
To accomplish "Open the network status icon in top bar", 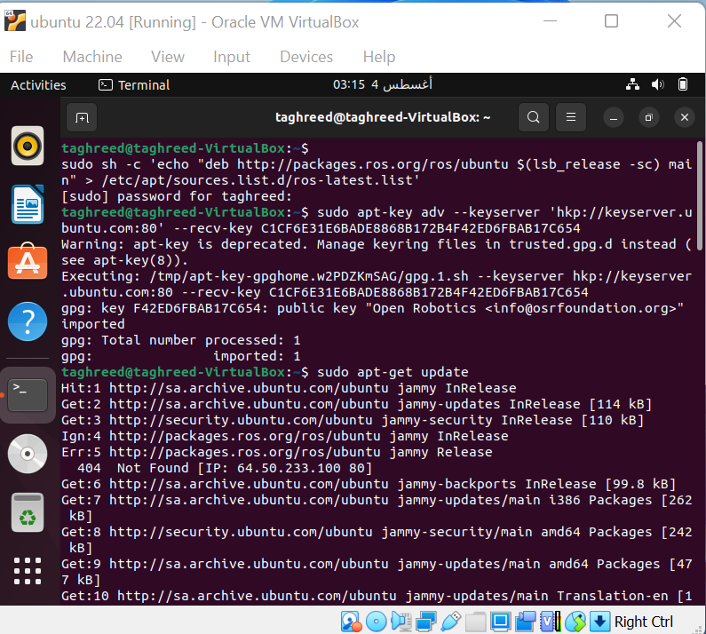I will tap(632, 84).
